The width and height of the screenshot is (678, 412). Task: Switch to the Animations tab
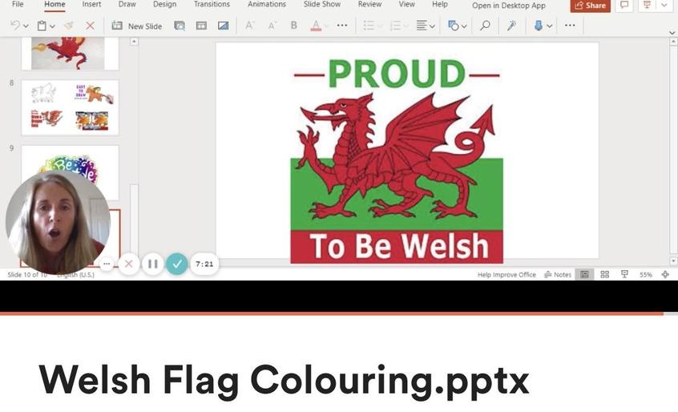tap(267, 4)
